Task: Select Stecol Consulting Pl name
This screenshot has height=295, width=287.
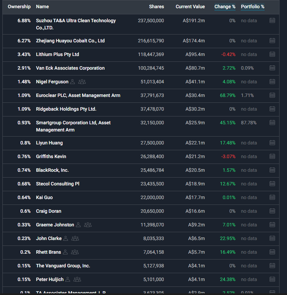Action: (x=58, y=184)
